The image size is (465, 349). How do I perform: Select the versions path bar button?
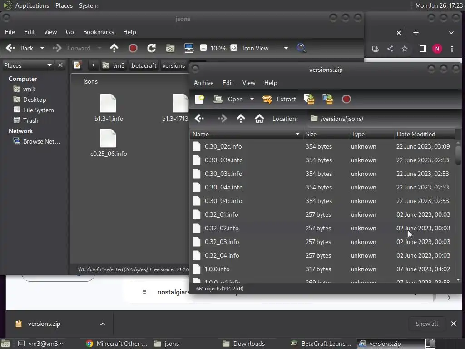pyautogui.click(x=173, y=65)
